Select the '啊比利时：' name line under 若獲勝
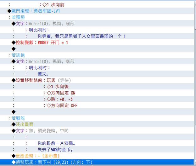196x166 pixels. (x=97, y=30)
